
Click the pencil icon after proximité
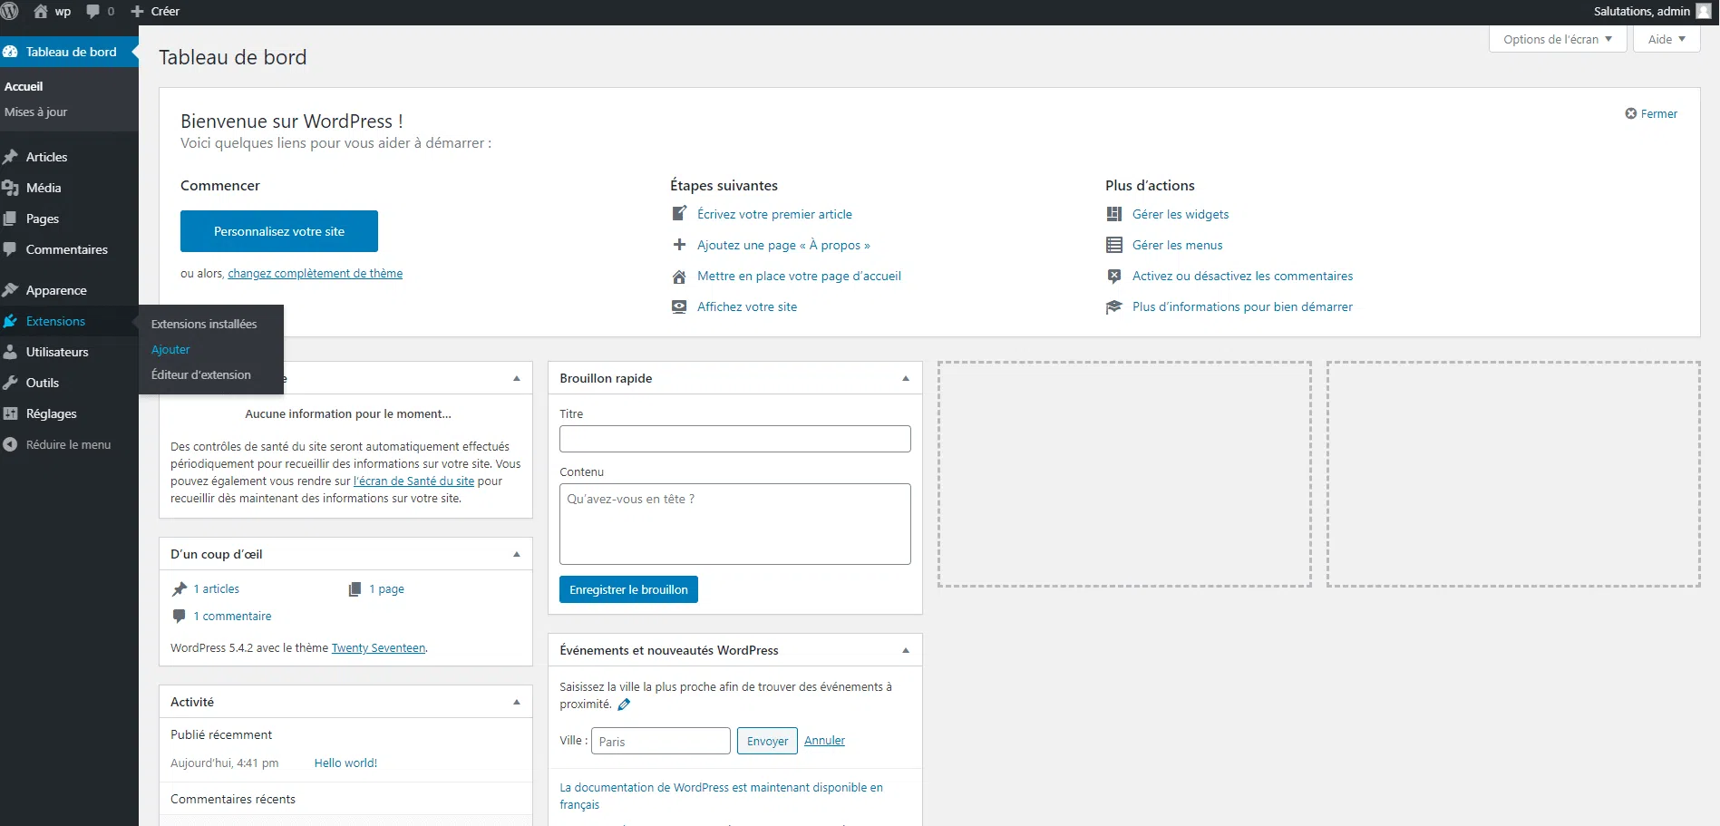(624, 705)
